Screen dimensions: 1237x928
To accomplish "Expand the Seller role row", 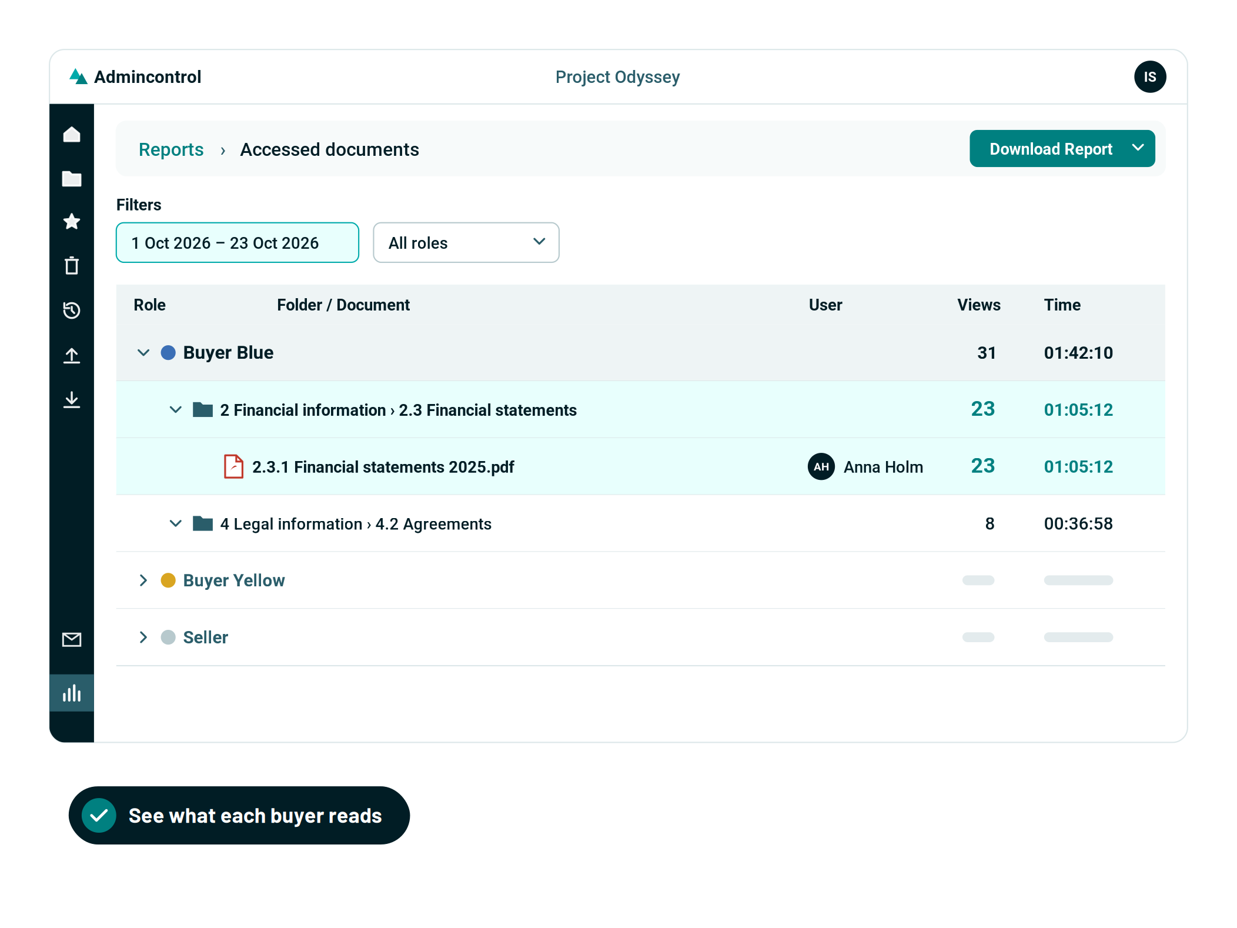I will coord(143,637).
